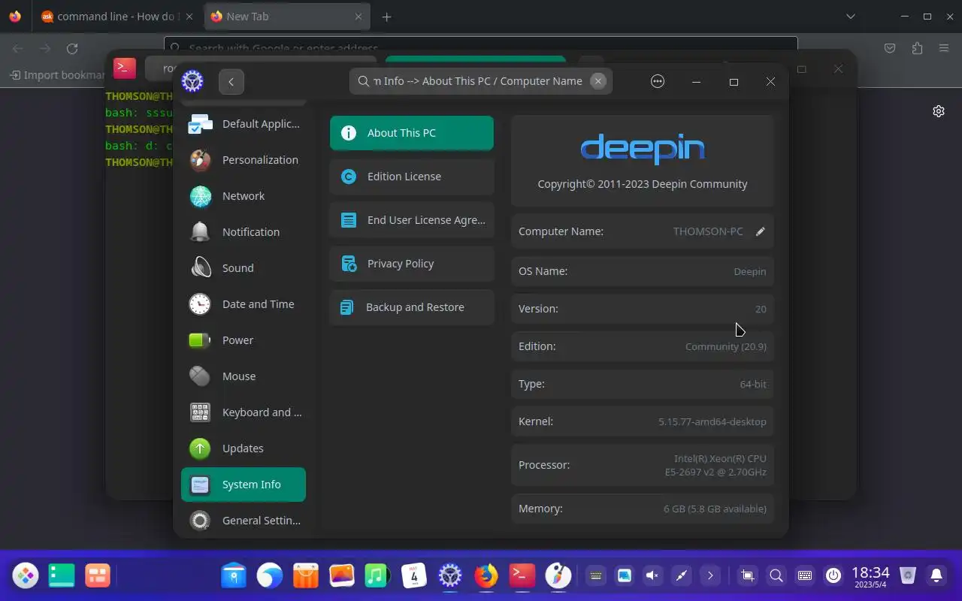Select System Info in sidebar
The height and width of the screenshot is (601, 962).
tap(244, 485)
